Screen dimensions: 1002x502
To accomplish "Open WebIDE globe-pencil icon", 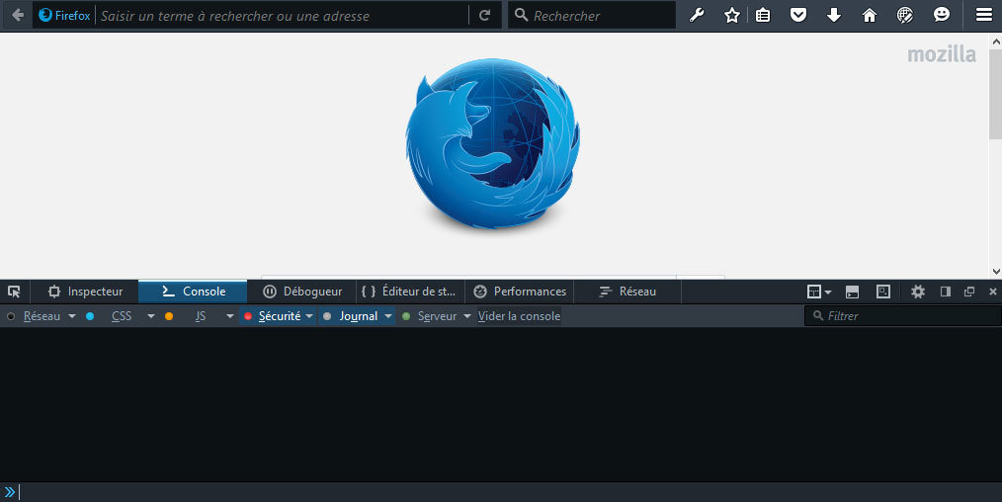I will point(905,16).
